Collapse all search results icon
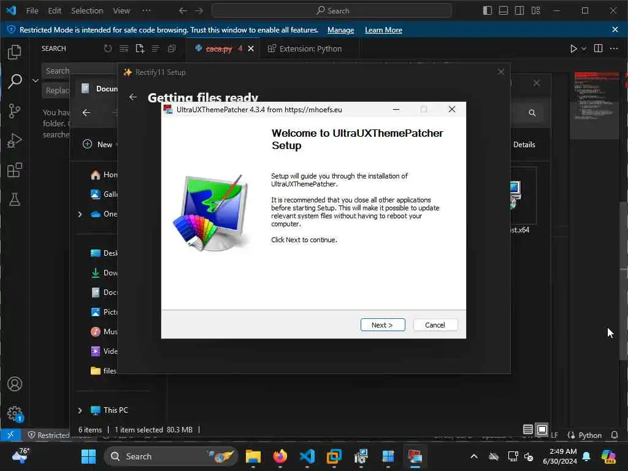The image size is (628, 471). click(172, 48)
